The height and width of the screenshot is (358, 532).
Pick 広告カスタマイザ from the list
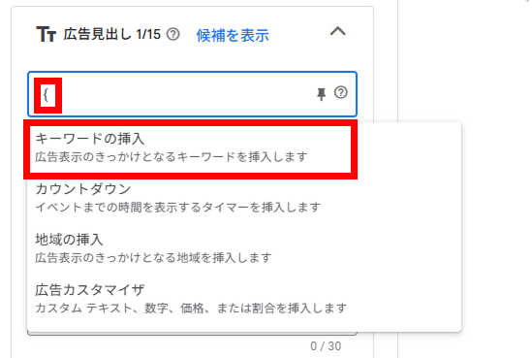pyautogui.click(x=244, y=299)
